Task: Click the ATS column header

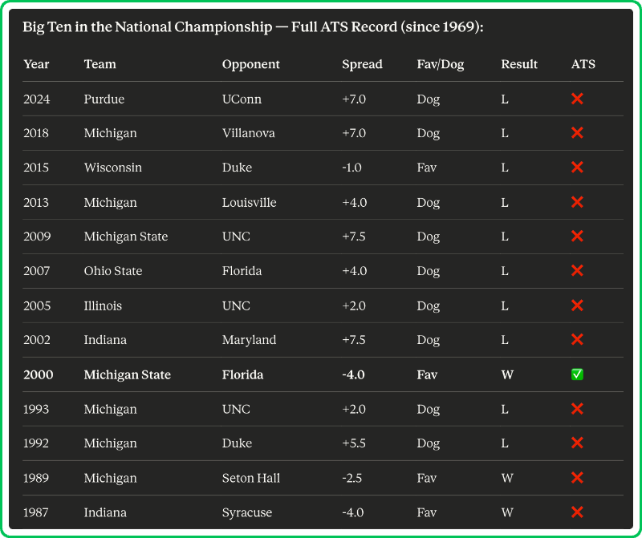Action: pyautogui.click(x=583, y=64)
